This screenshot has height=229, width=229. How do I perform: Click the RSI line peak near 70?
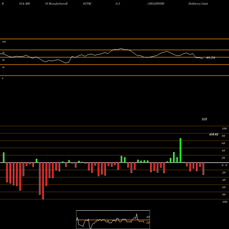coord(121,49)
